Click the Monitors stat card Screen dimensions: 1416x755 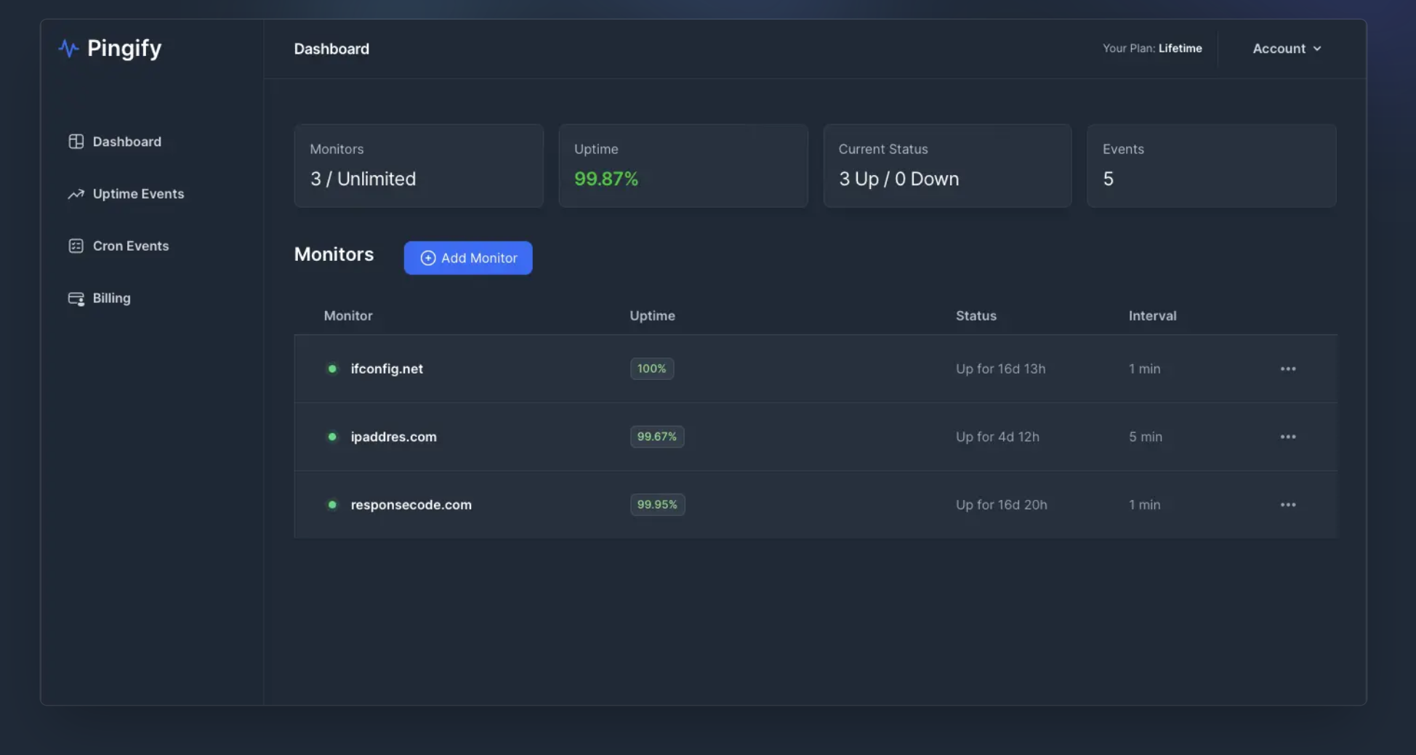pyautogui.click(x=419, y=166)
